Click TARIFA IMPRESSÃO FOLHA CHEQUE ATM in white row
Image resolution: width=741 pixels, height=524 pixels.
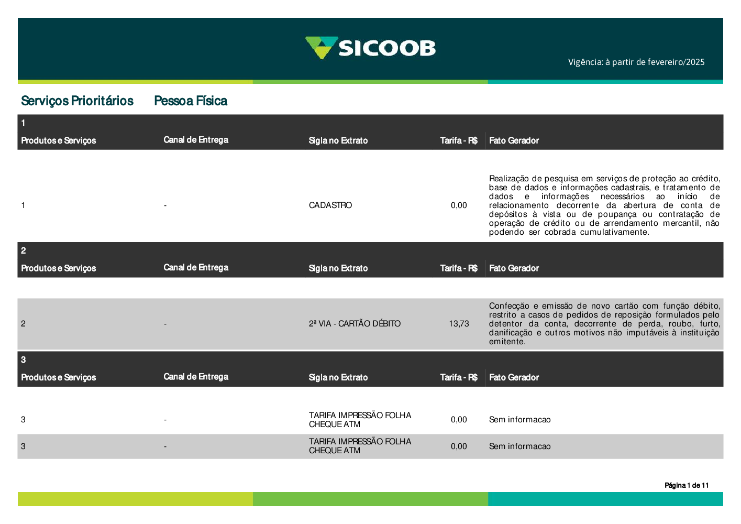(360, 420)
